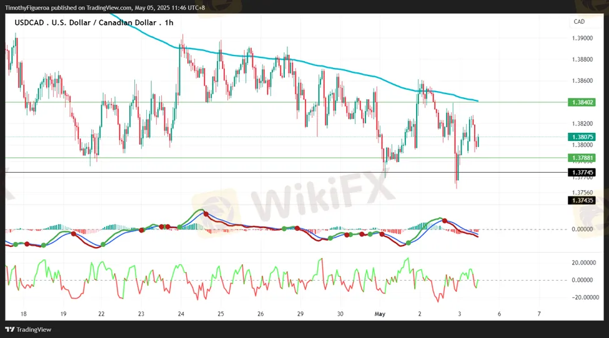This screenshot has height=338, width=609.
Task: Click the 1.38402 green price tag
Action: coord(581,102)
